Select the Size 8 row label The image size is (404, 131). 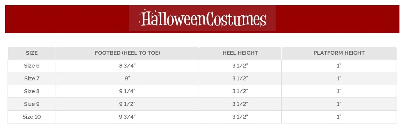(x=32, y=91)
